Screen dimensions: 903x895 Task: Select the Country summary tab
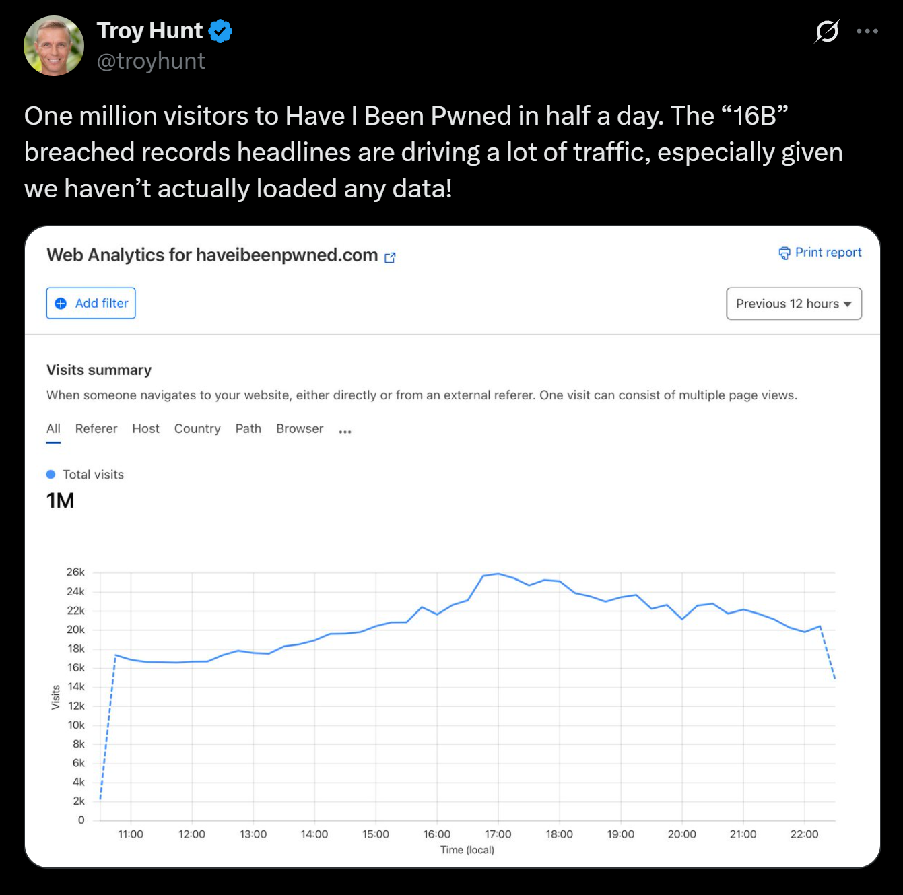point(197,428)
